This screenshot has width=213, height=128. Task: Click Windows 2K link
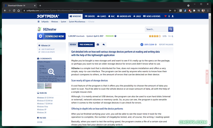click(x=42, y=113)
